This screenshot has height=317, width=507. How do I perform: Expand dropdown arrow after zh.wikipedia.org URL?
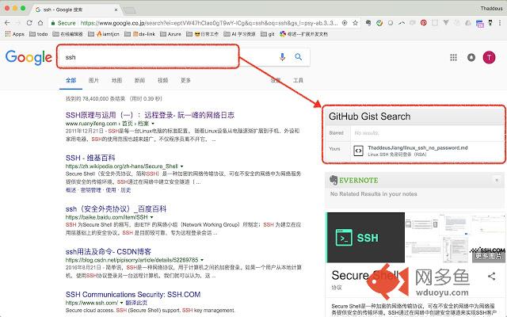tap(181, 166)
